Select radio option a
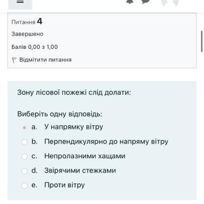This screenshot has width=204, height=204. [x=25, y=127]
